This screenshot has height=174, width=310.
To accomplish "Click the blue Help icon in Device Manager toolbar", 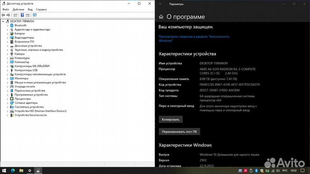I will pos(22,15).
